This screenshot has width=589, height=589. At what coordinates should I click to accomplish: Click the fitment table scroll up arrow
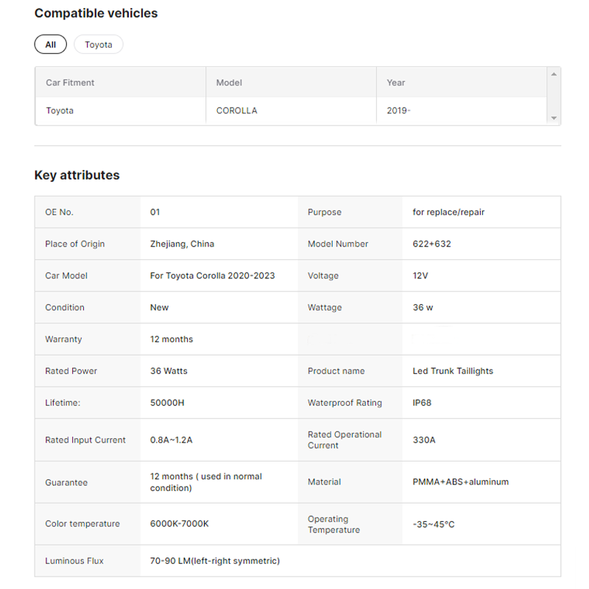click(x=554, y=74)
